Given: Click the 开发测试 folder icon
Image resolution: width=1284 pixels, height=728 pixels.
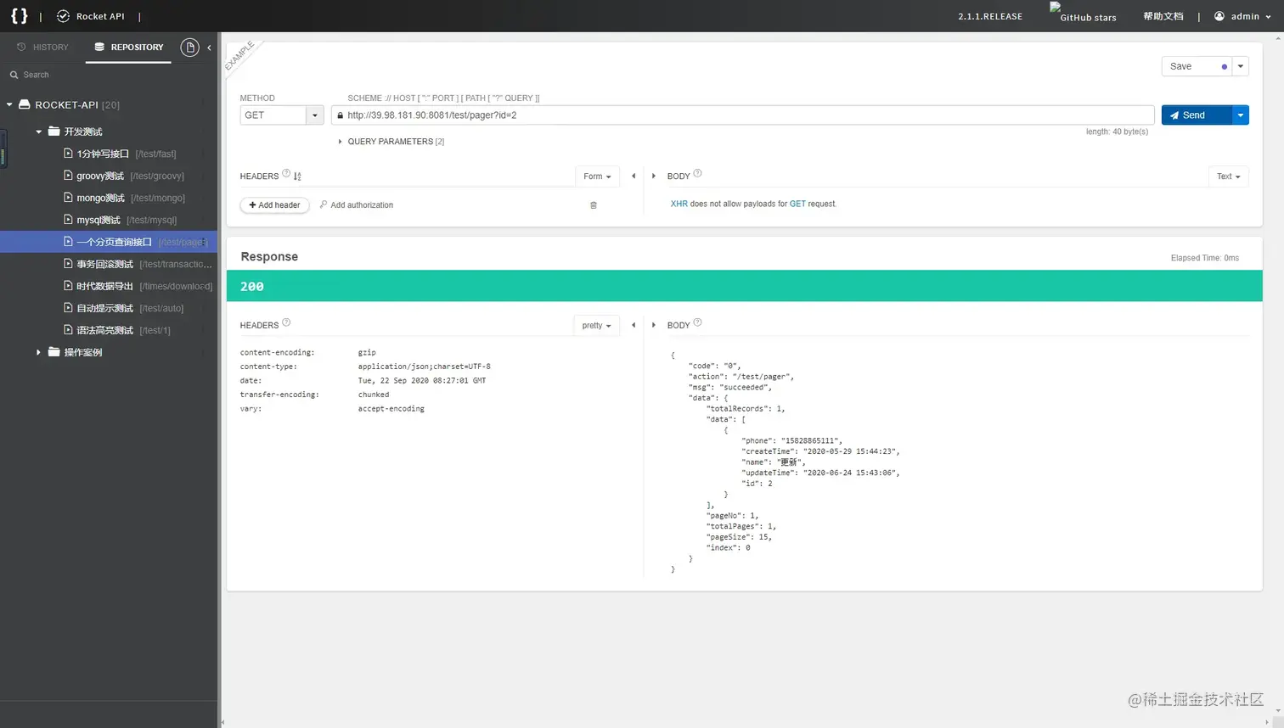Looking at the screenshot, I should tap(54, 132).
